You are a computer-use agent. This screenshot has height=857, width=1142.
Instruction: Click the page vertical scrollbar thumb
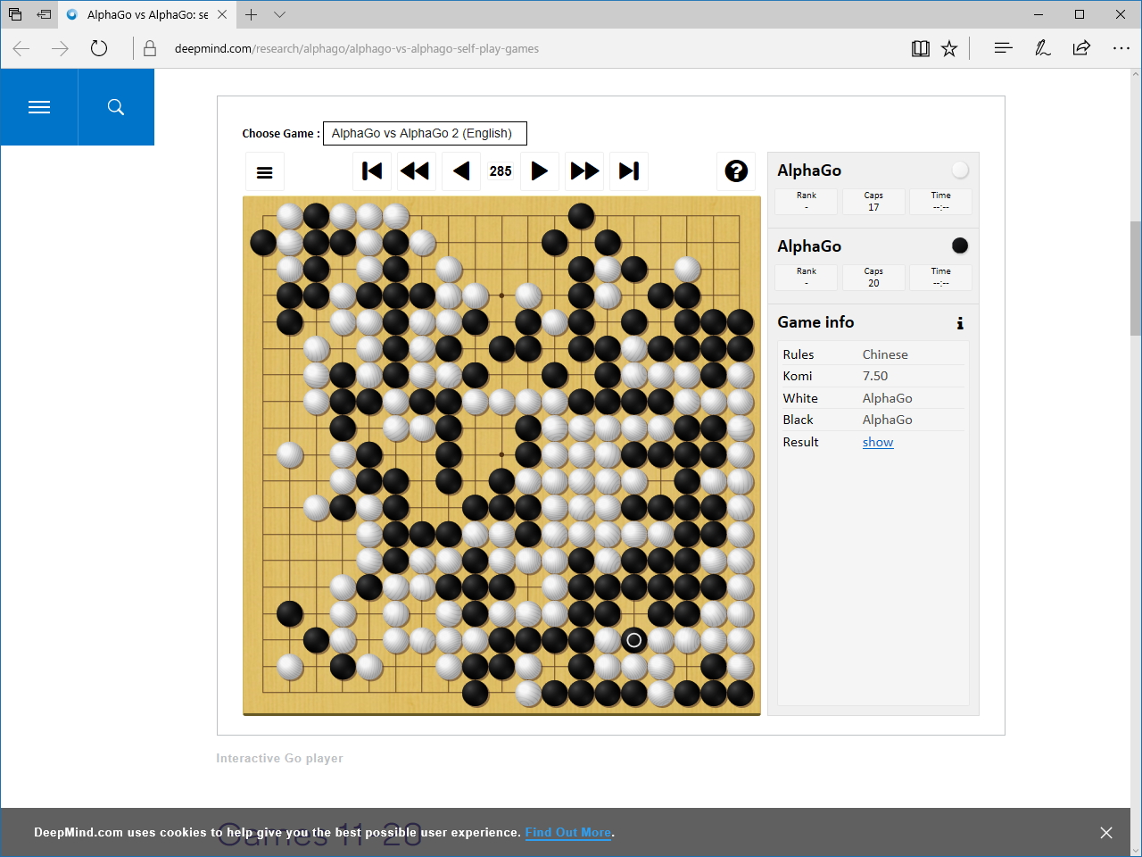[x=1136, y=279]
